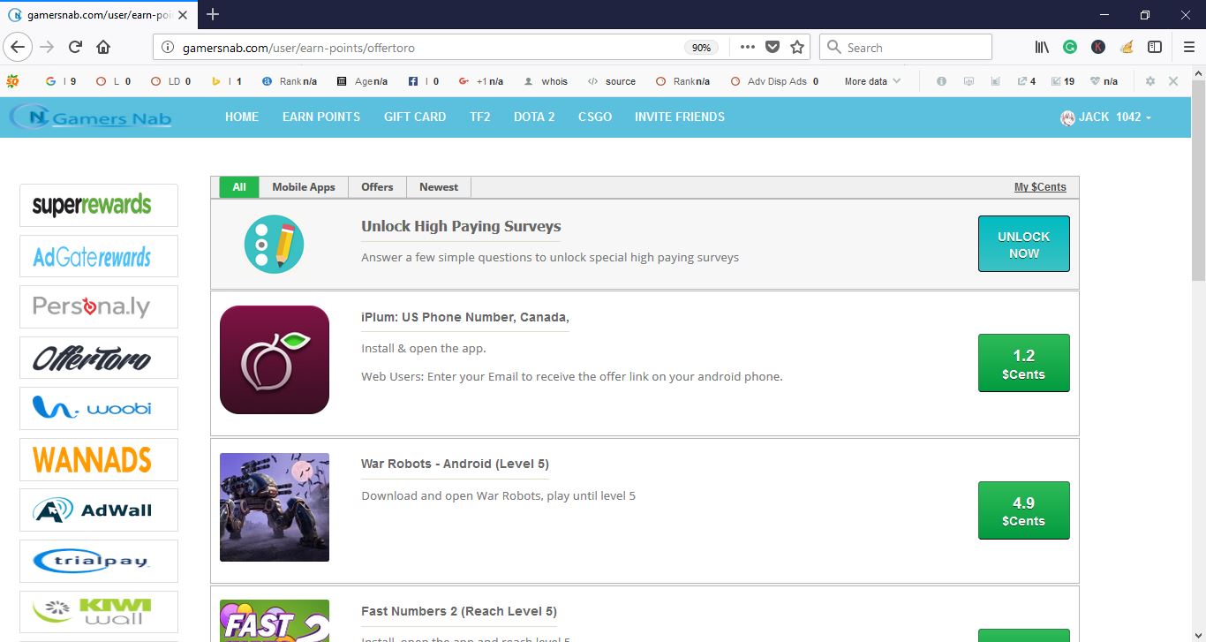1206x642 pixels.
Task: Select the SuperRewards offer wall
Action: tap(99, 205)
